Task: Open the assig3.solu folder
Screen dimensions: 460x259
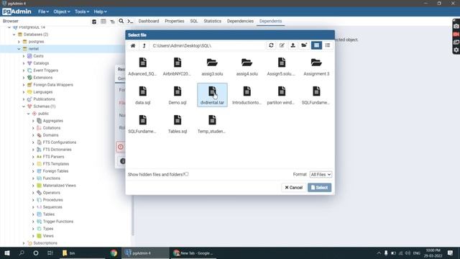Action: tap(212, 66)
